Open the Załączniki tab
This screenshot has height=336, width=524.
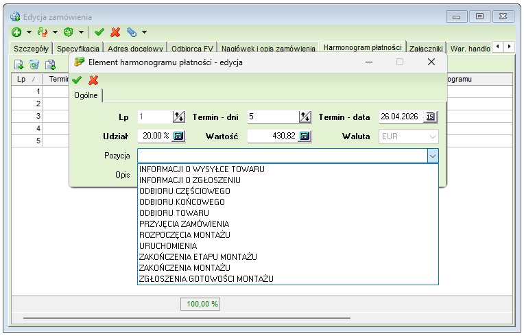tap(426, 49)
